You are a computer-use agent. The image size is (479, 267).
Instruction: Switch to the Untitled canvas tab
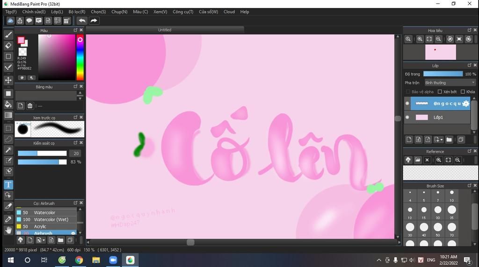165,30
